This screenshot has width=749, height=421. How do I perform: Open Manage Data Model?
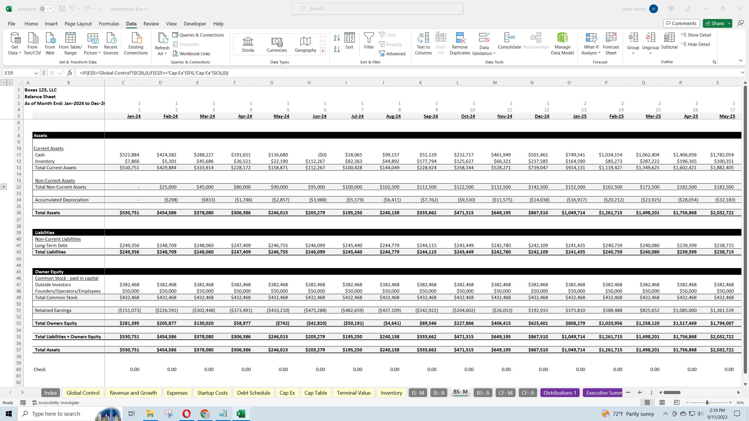[x=562, y=44]
